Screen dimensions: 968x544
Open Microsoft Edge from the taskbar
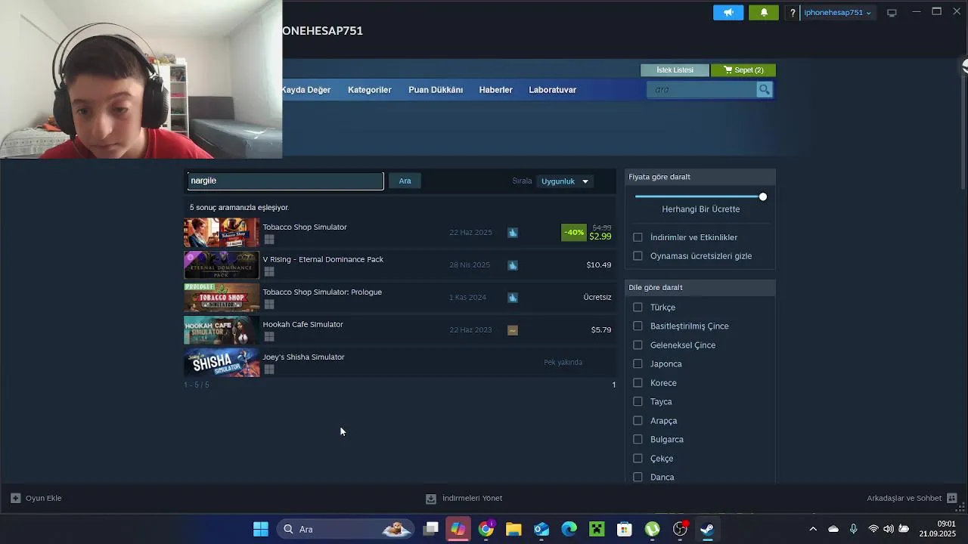click(569, 529)
